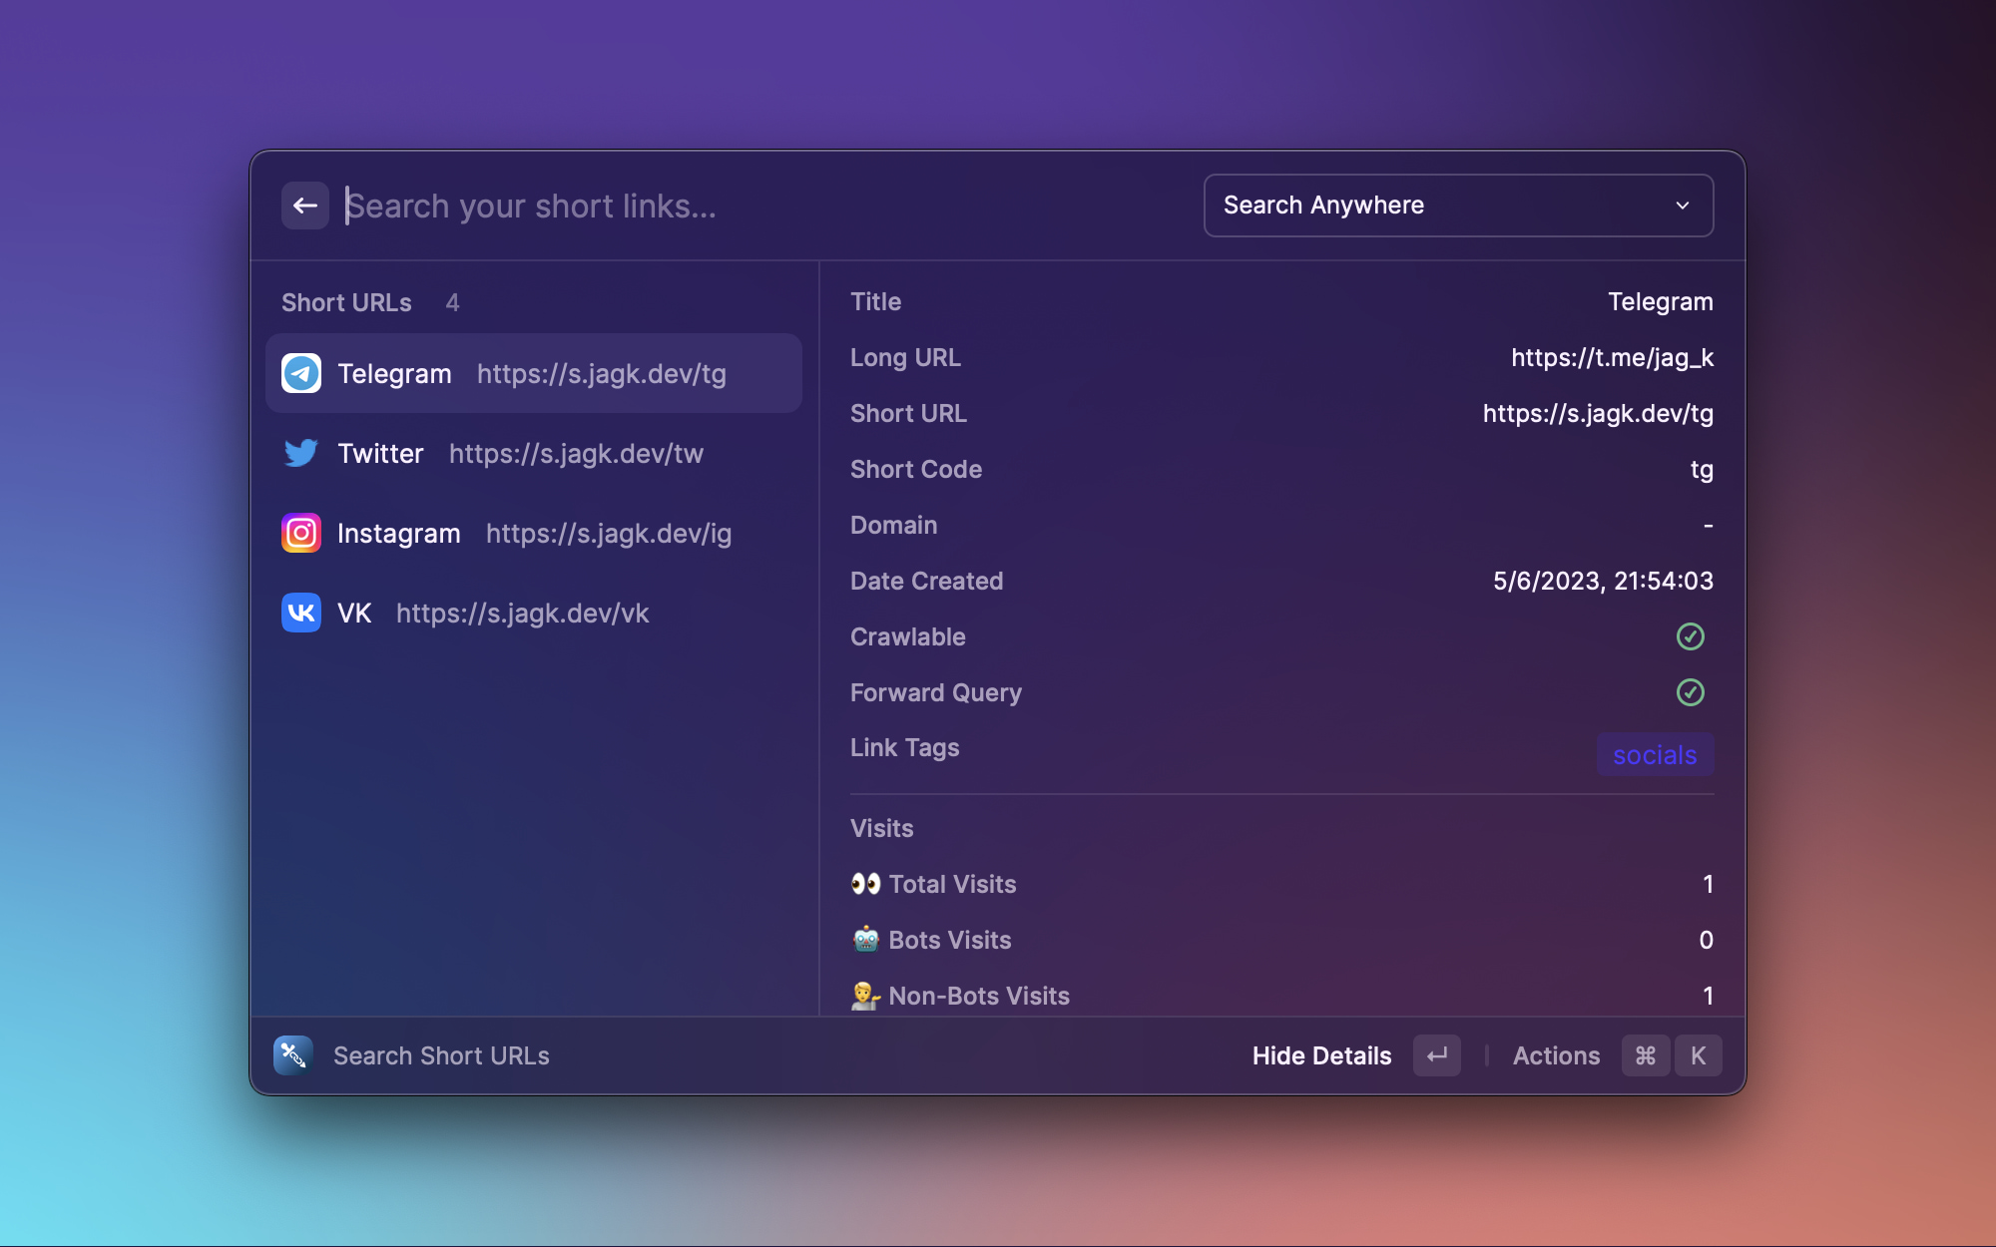Screen dimensions: 1996x1247
Task: Select the VK short URL row
Action: [x=534, y=614]
